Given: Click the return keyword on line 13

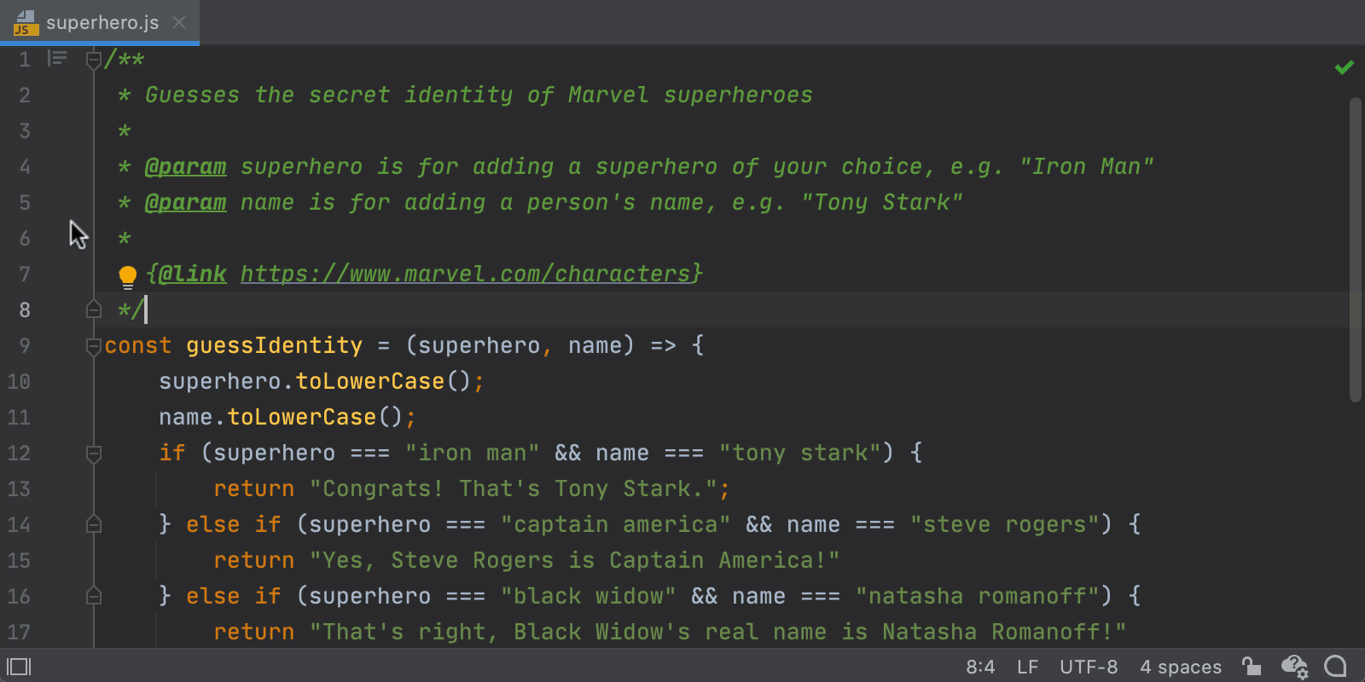Looking at the screenshot, I should (254, 488).
